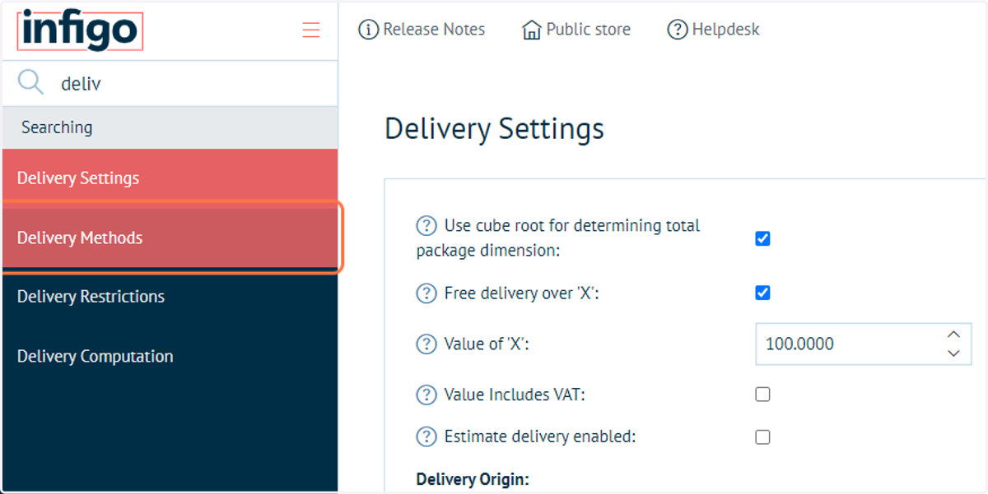Click the search magnifier icon
Image resolution: width=988 pixels, height=494 pixels.
coord(30,82)
